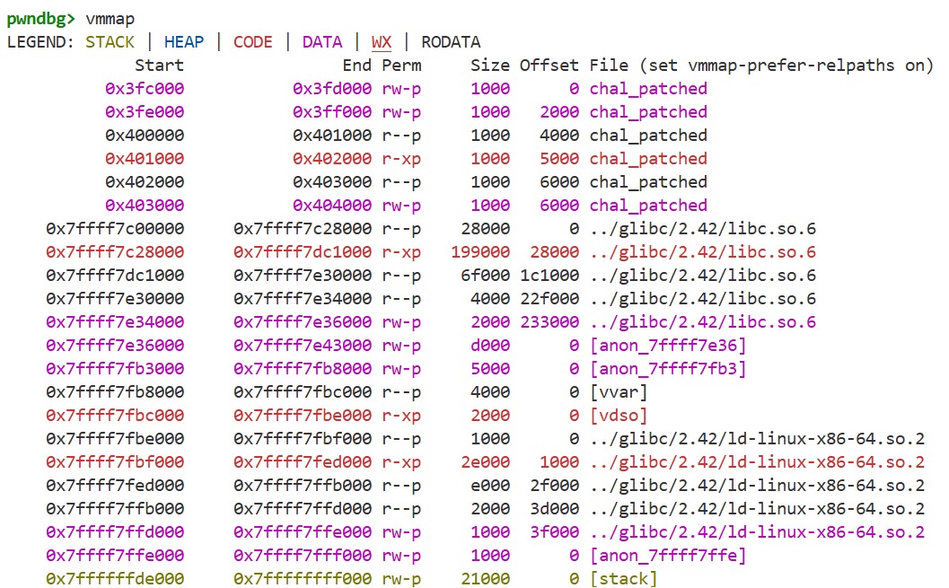
Task: Click start address 0x7ffff7e34000
Action: click(115, 321)
